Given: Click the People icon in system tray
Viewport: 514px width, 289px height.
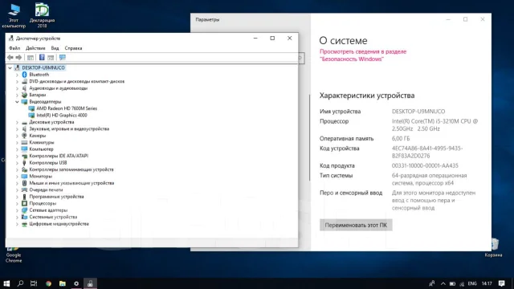Looking at the screenshot, I should tap(432, 283).
